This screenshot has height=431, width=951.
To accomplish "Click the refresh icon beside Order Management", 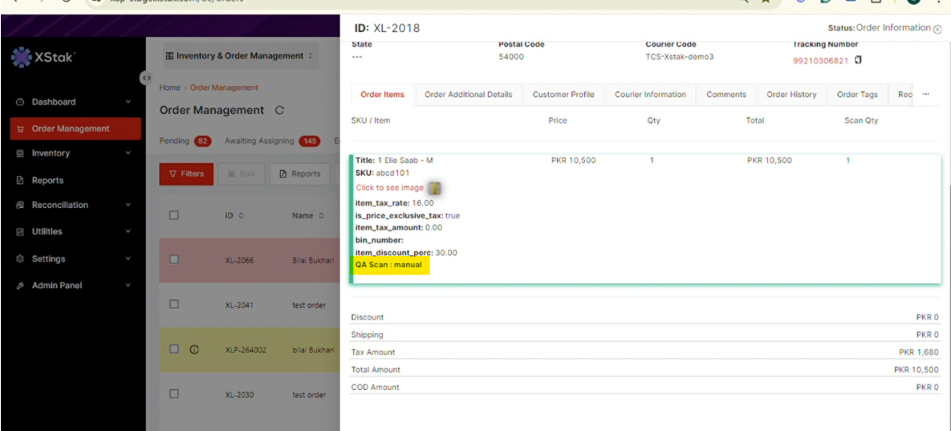I will pos(279,110).
